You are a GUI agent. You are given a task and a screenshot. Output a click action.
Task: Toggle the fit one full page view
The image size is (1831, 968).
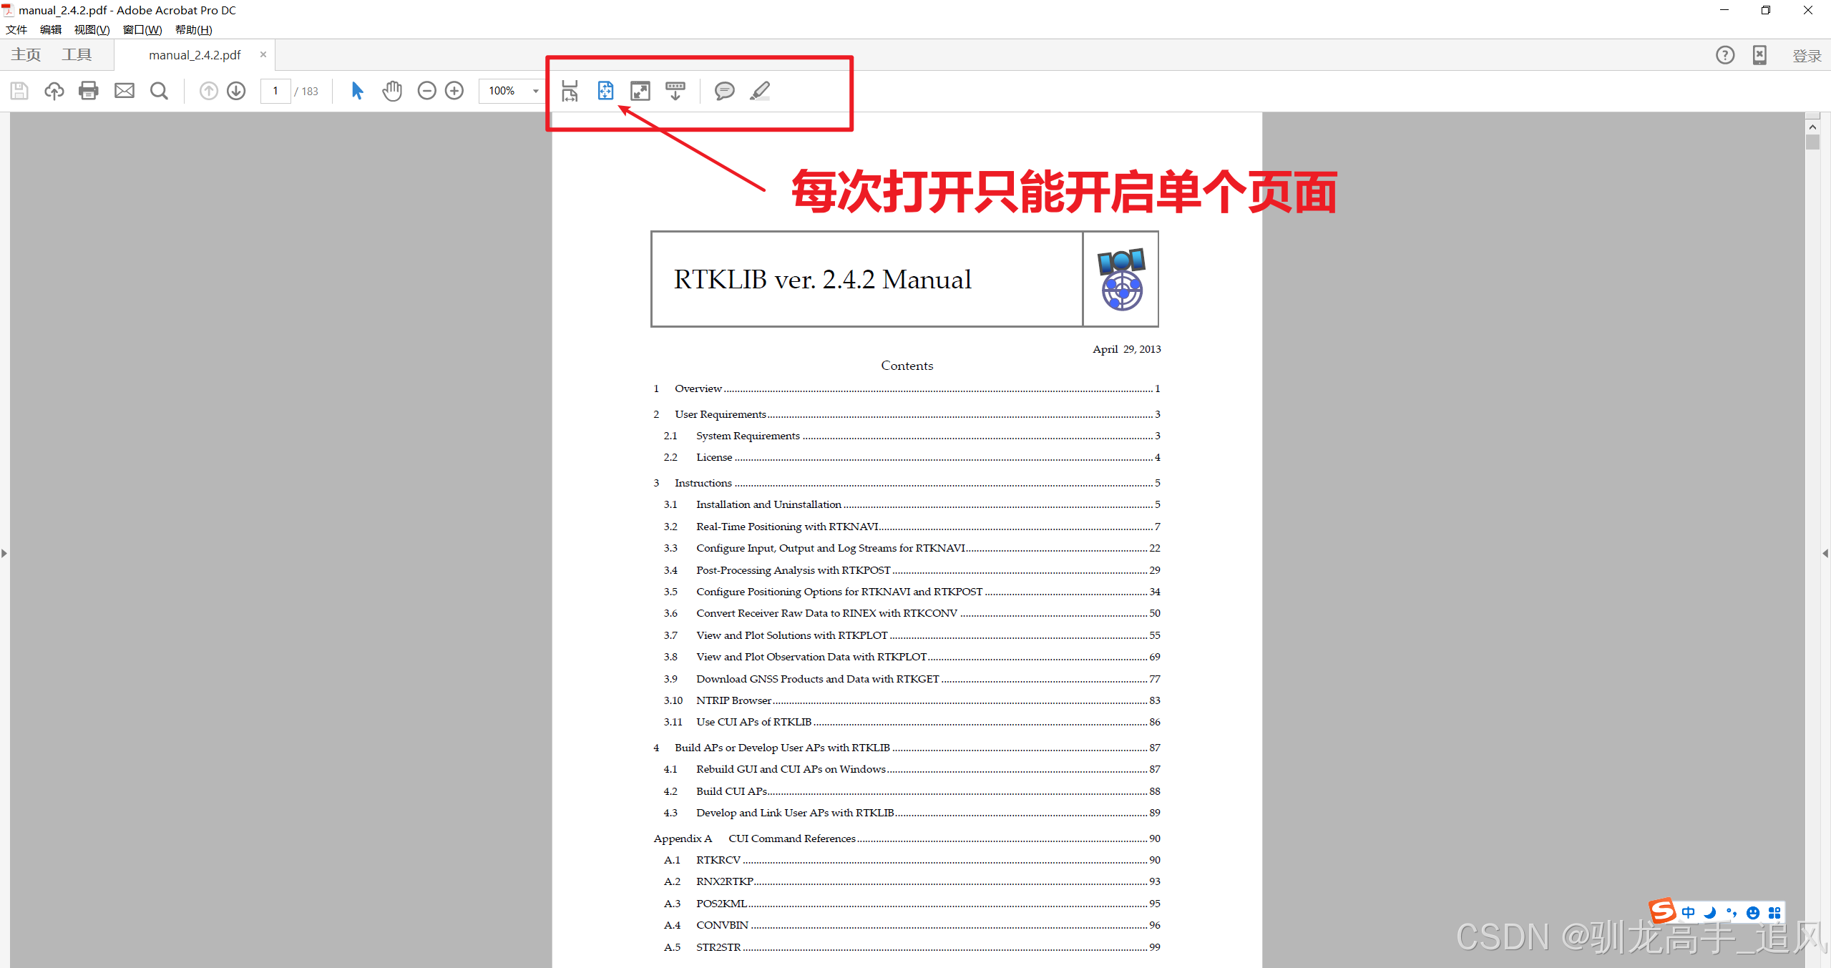click(x=605, y=91)
